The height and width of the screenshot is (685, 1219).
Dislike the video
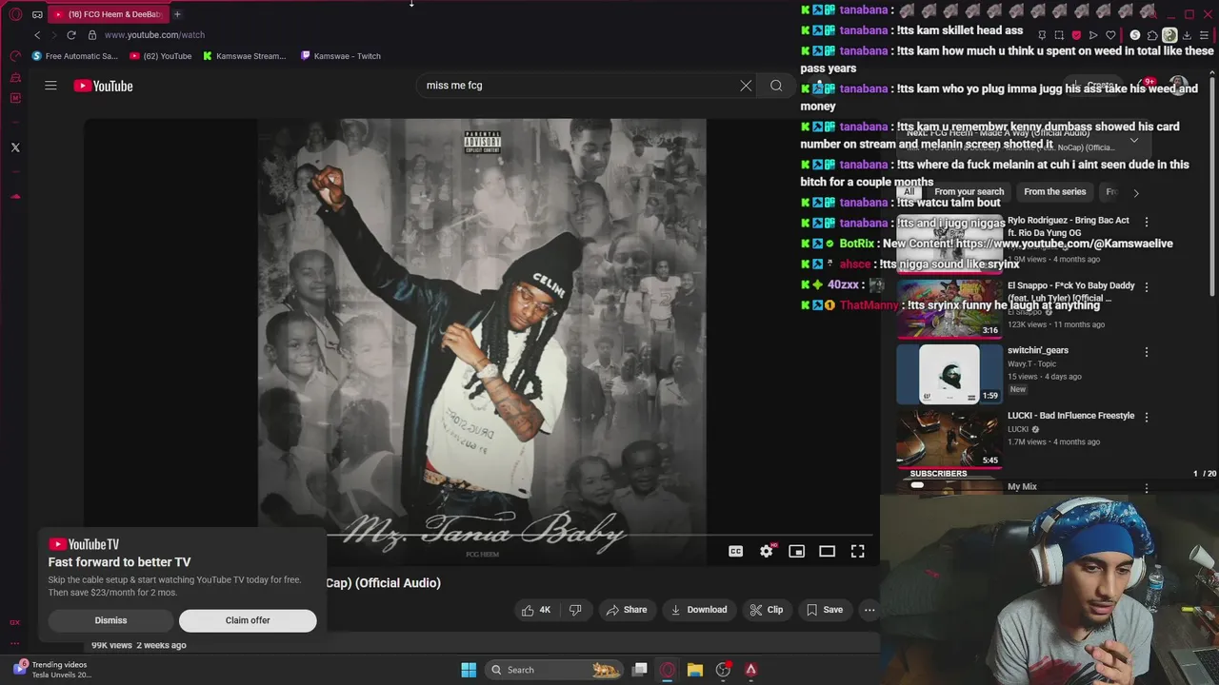click(575, 610)
